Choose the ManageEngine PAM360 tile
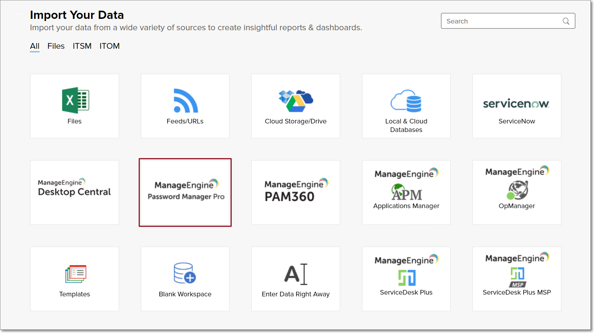594x333 pixels. pos(296,192)
